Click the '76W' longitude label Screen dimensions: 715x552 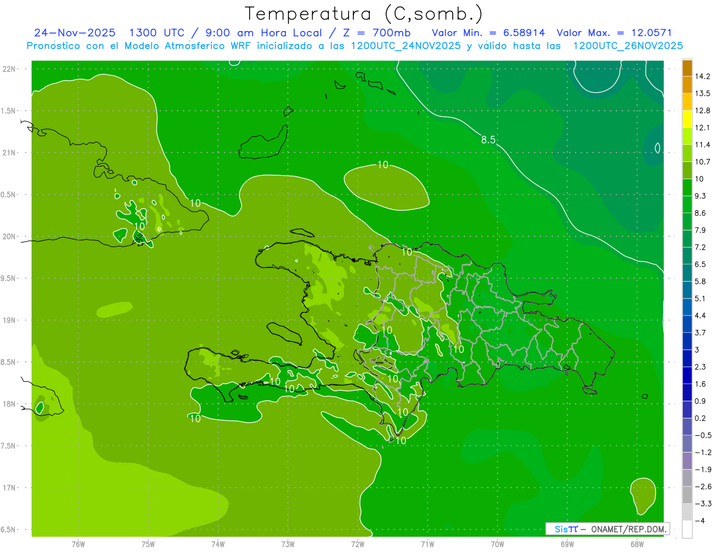(x=78, y=544)
